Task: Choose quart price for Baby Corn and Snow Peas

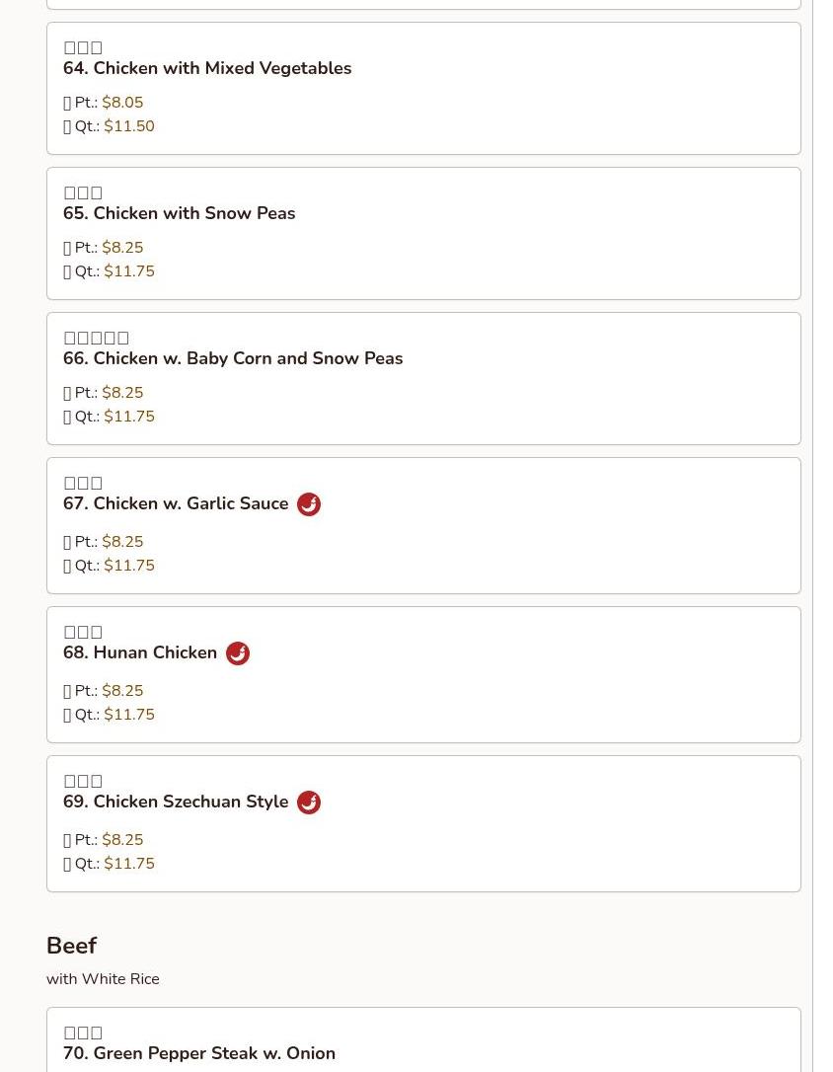Action: coord(129,417)
